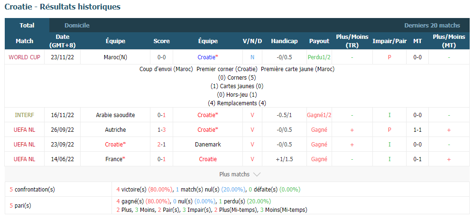Screen dimensions: 473x219
Task: Click the Plus/Moins (TR) column header
Action: click(352, 41)
